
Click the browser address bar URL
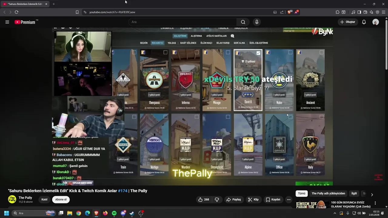click(112, 12)
